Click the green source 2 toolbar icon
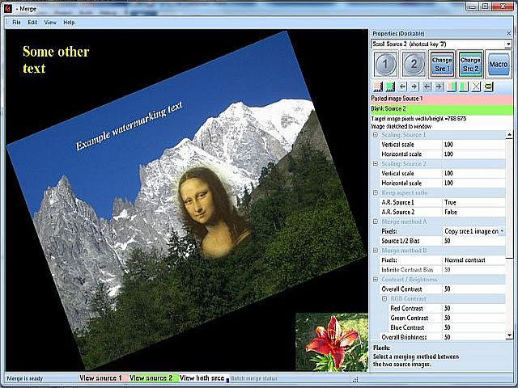Image resolution: width=518 pixels, height=388 pixels. point(389,86)
